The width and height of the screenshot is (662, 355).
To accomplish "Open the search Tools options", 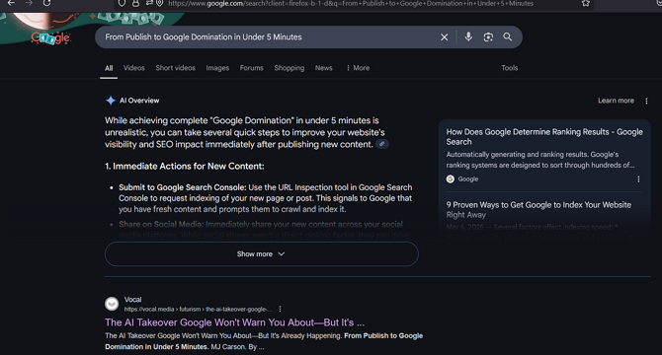I will pos(509,68).
